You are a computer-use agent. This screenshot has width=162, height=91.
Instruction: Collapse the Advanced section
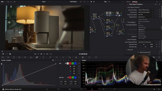127,50
